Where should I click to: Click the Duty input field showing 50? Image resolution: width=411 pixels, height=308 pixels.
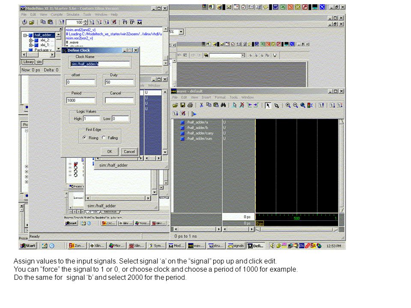click(119, 82)
